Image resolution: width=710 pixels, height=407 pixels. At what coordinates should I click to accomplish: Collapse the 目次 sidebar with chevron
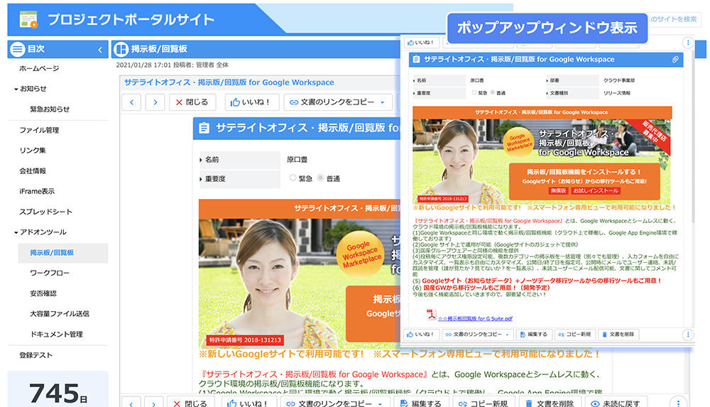point(100,50)
